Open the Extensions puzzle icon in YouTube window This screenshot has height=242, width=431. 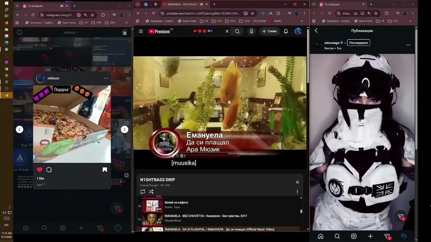click(278, 13)
